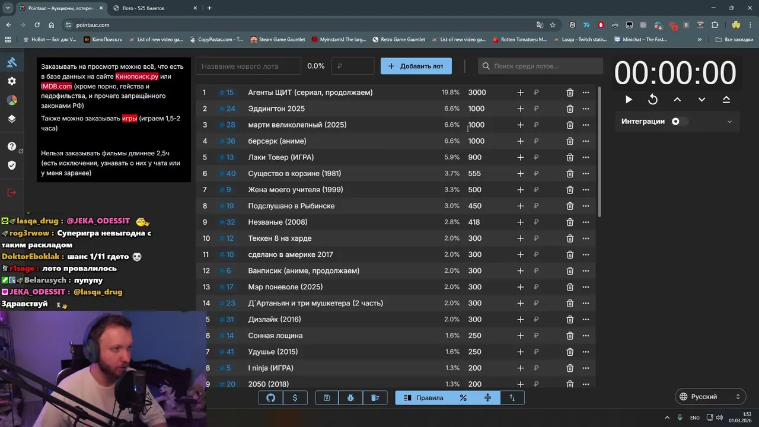
Task: Delete the Эддингтон 2025 lot
Action: click(570, 109)
